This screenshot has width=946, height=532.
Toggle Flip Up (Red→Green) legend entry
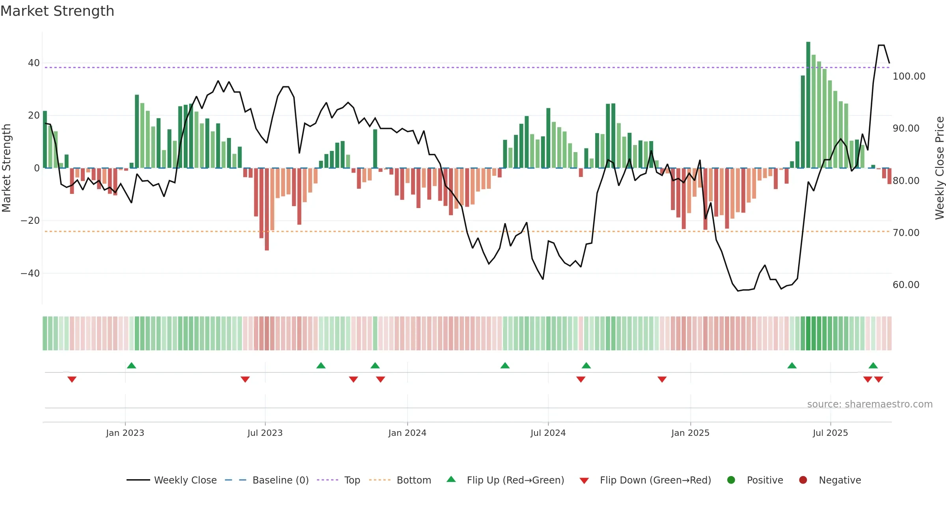(x=505, y=480)
